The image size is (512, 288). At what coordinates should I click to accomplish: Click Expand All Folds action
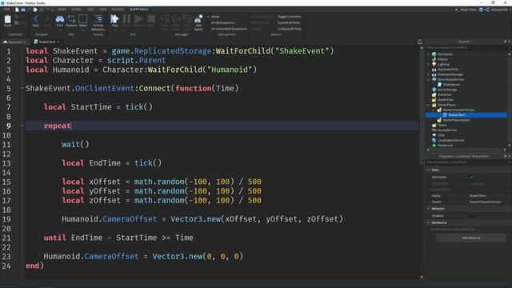point(289,22)
